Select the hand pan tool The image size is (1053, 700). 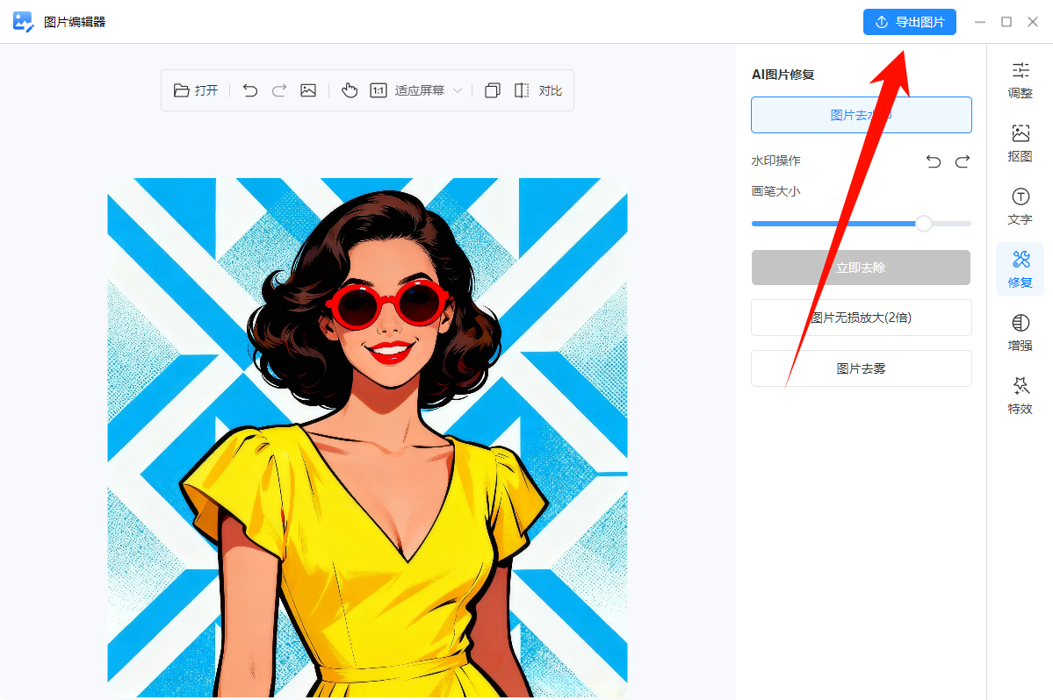(350, 90)
